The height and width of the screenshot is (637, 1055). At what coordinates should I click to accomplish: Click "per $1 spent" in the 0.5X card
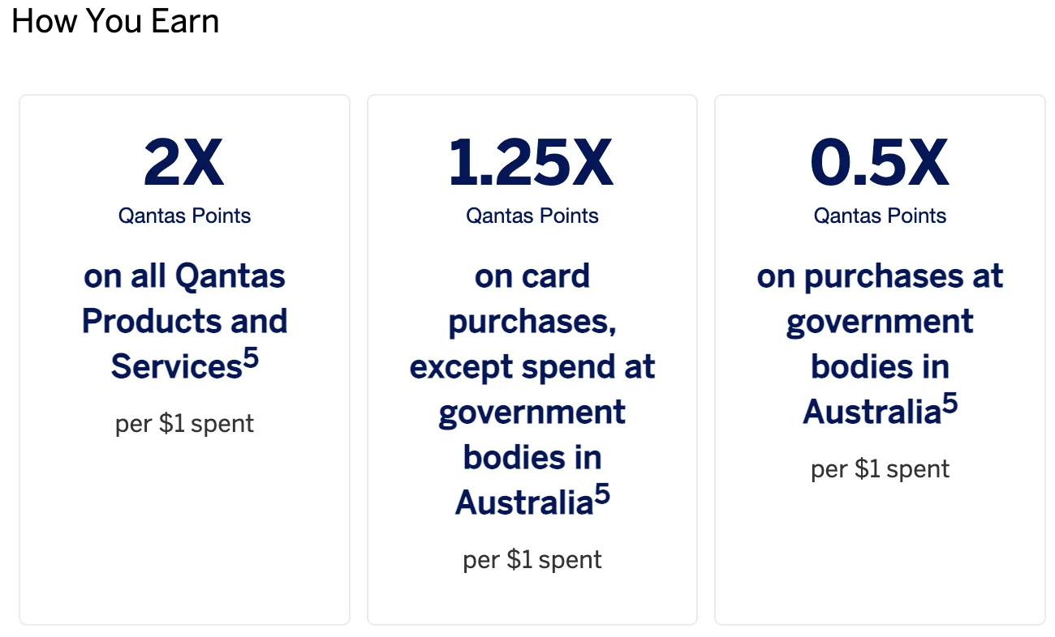tap(880, 469)
